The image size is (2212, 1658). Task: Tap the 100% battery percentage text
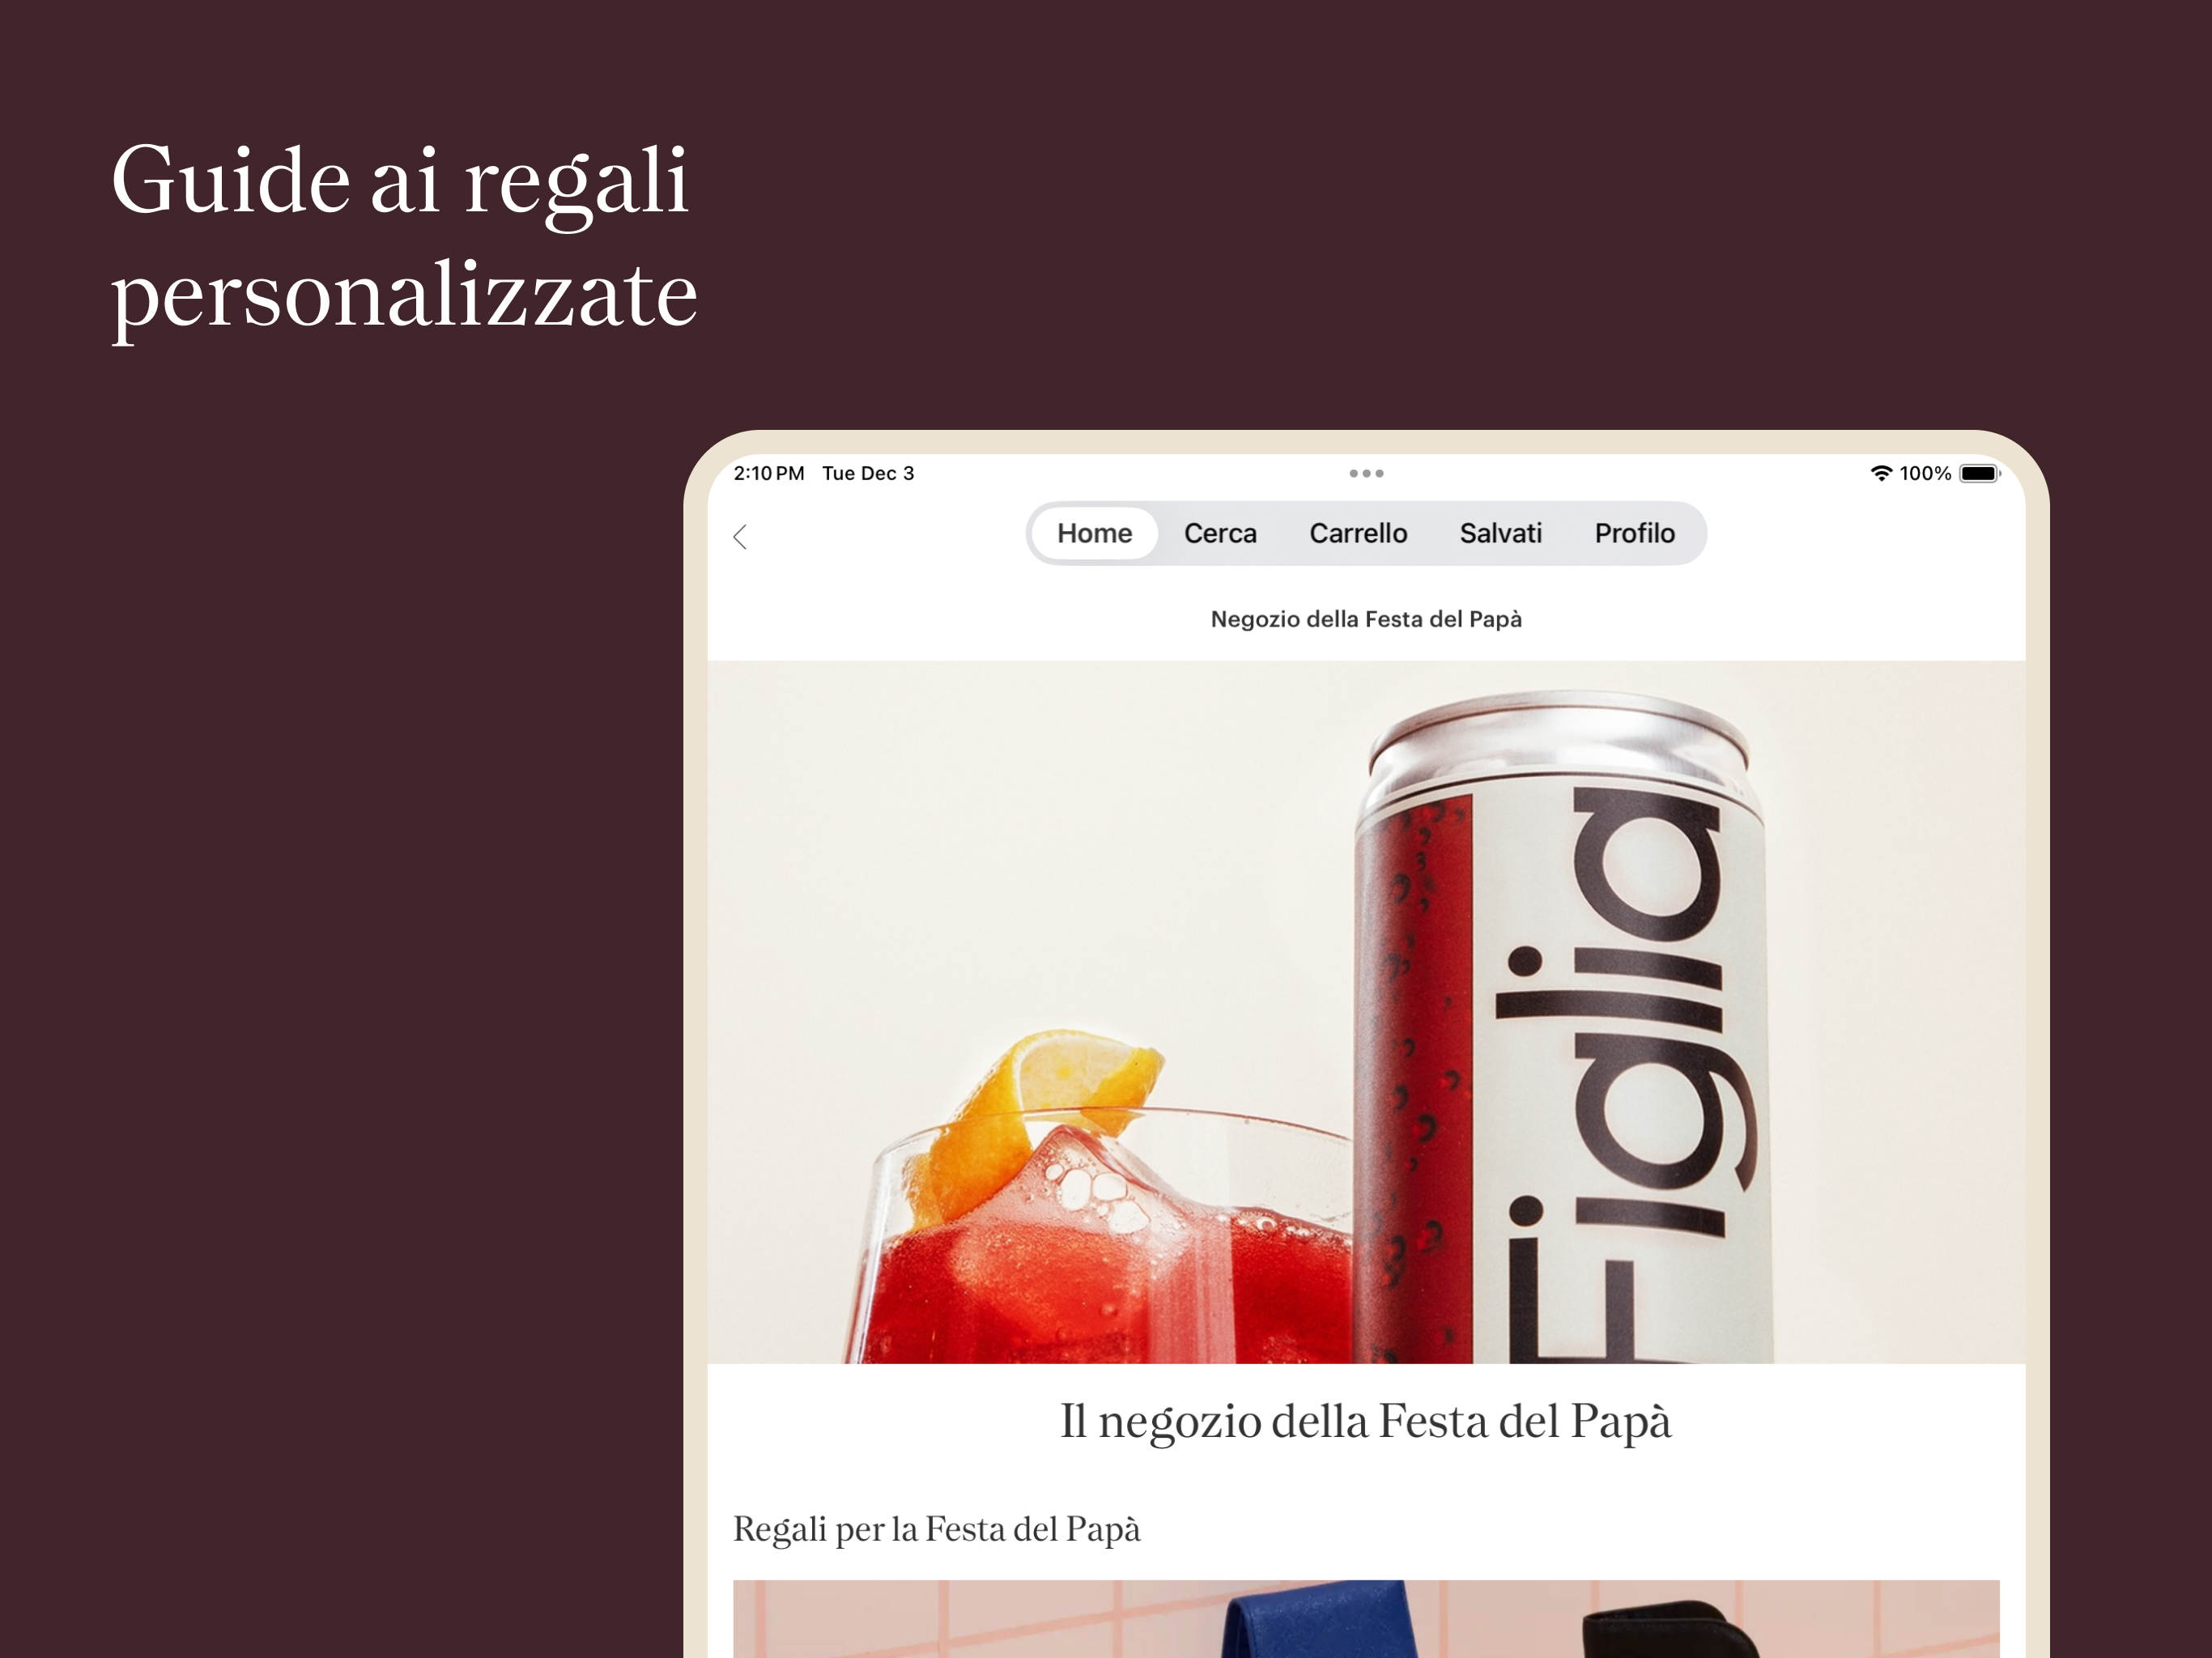tap(1925, 473)
